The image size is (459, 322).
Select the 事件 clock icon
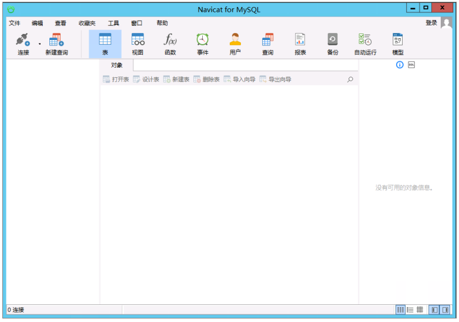pyautogui.click(x=203, y=44)
